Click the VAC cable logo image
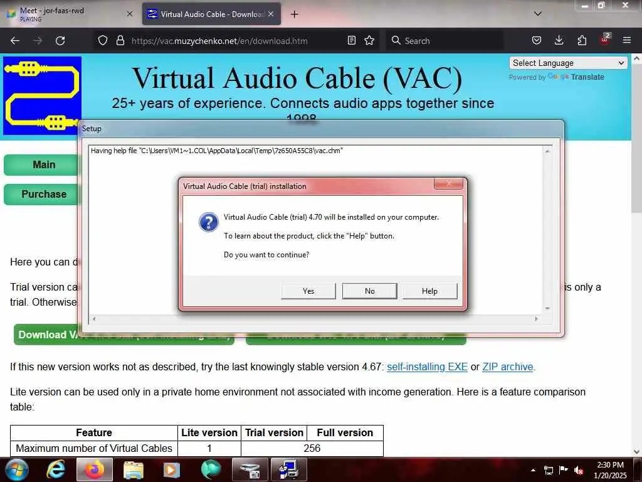This screenshot has height=482, width=642. click(x=42, y=96)
